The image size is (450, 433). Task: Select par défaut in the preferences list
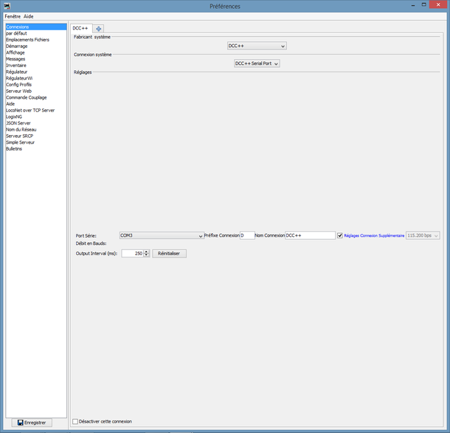coord(36,33)
